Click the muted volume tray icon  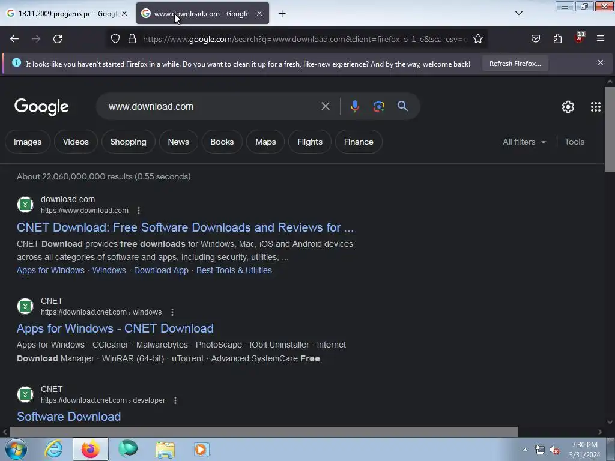[554, 450]
